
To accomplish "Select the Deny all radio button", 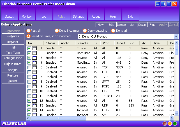I will click(113, 31).
